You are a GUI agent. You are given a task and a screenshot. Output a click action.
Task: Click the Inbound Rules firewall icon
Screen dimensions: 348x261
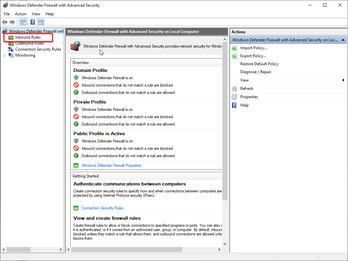[x=11, y=37]
